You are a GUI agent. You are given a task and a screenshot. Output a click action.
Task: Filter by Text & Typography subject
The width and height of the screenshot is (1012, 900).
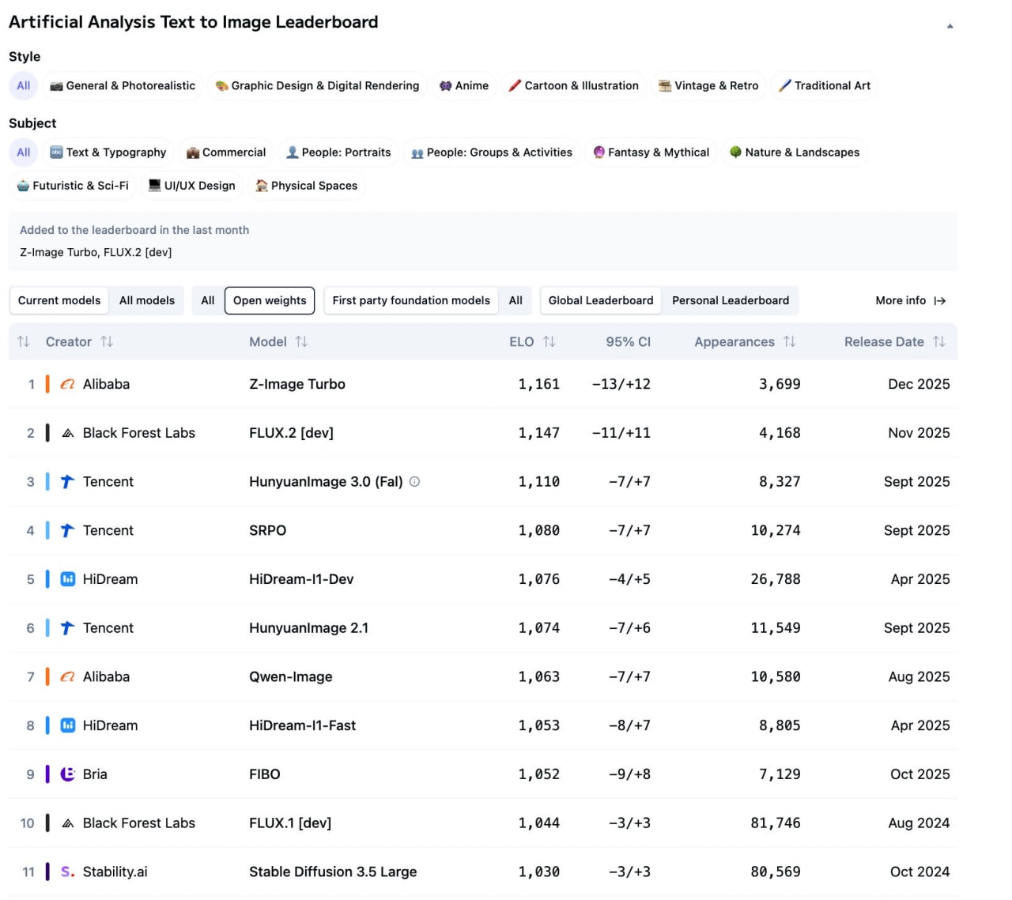[108, 152]
